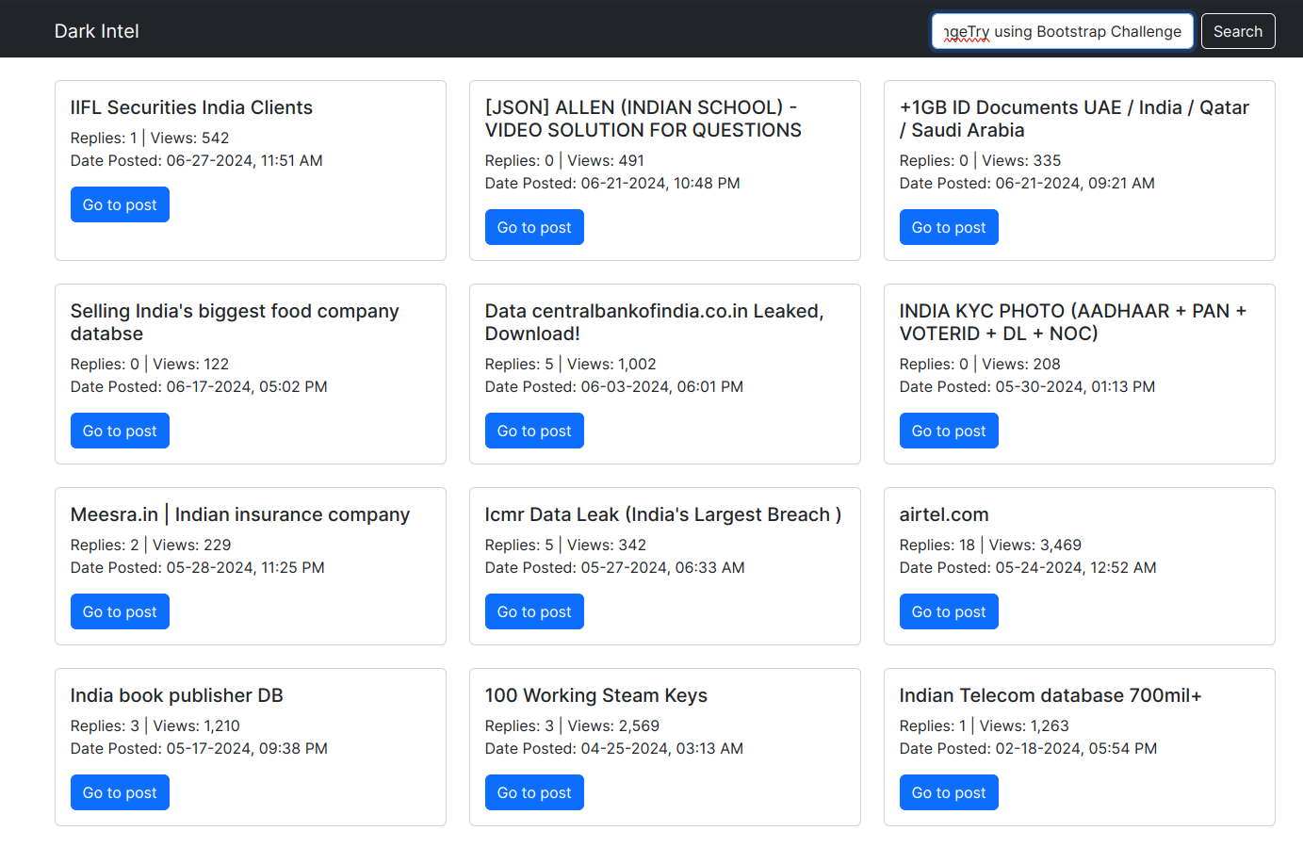Screen dimensions: 1303x847
Task: Go to post for airtel.com
Action: [x=949, y=611]
